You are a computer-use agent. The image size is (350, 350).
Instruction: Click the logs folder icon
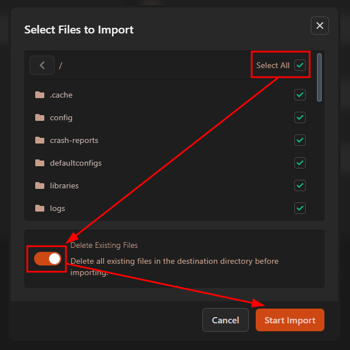click(40, 208)
